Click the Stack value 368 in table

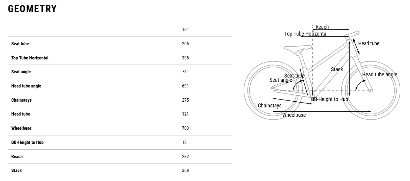pos(185,170)
